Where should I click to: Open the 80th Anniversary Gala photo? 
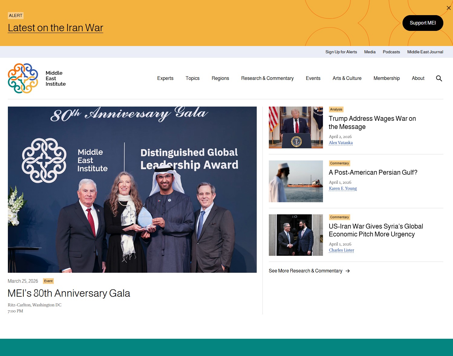132,190
